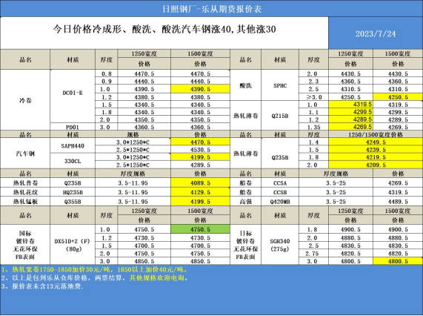Select the 1250/1500宽度价格 header cell

376,134
